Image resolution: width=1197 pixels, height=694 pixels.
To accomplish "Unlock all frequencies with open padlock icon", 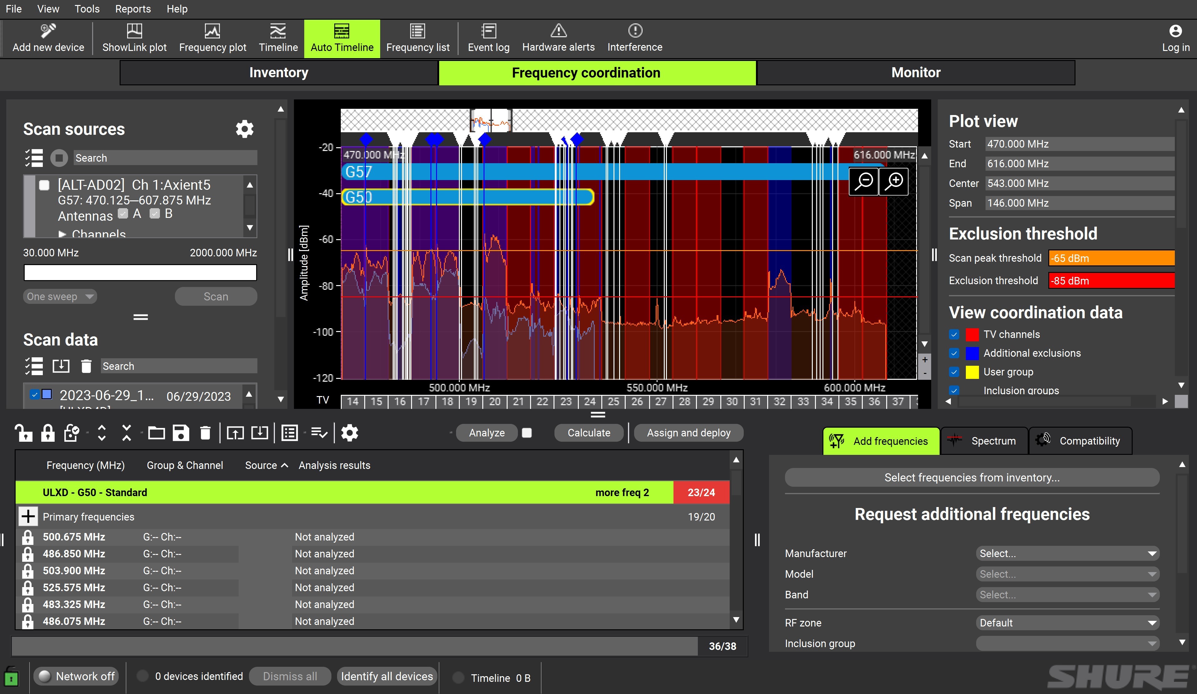I will pos(24,433).
